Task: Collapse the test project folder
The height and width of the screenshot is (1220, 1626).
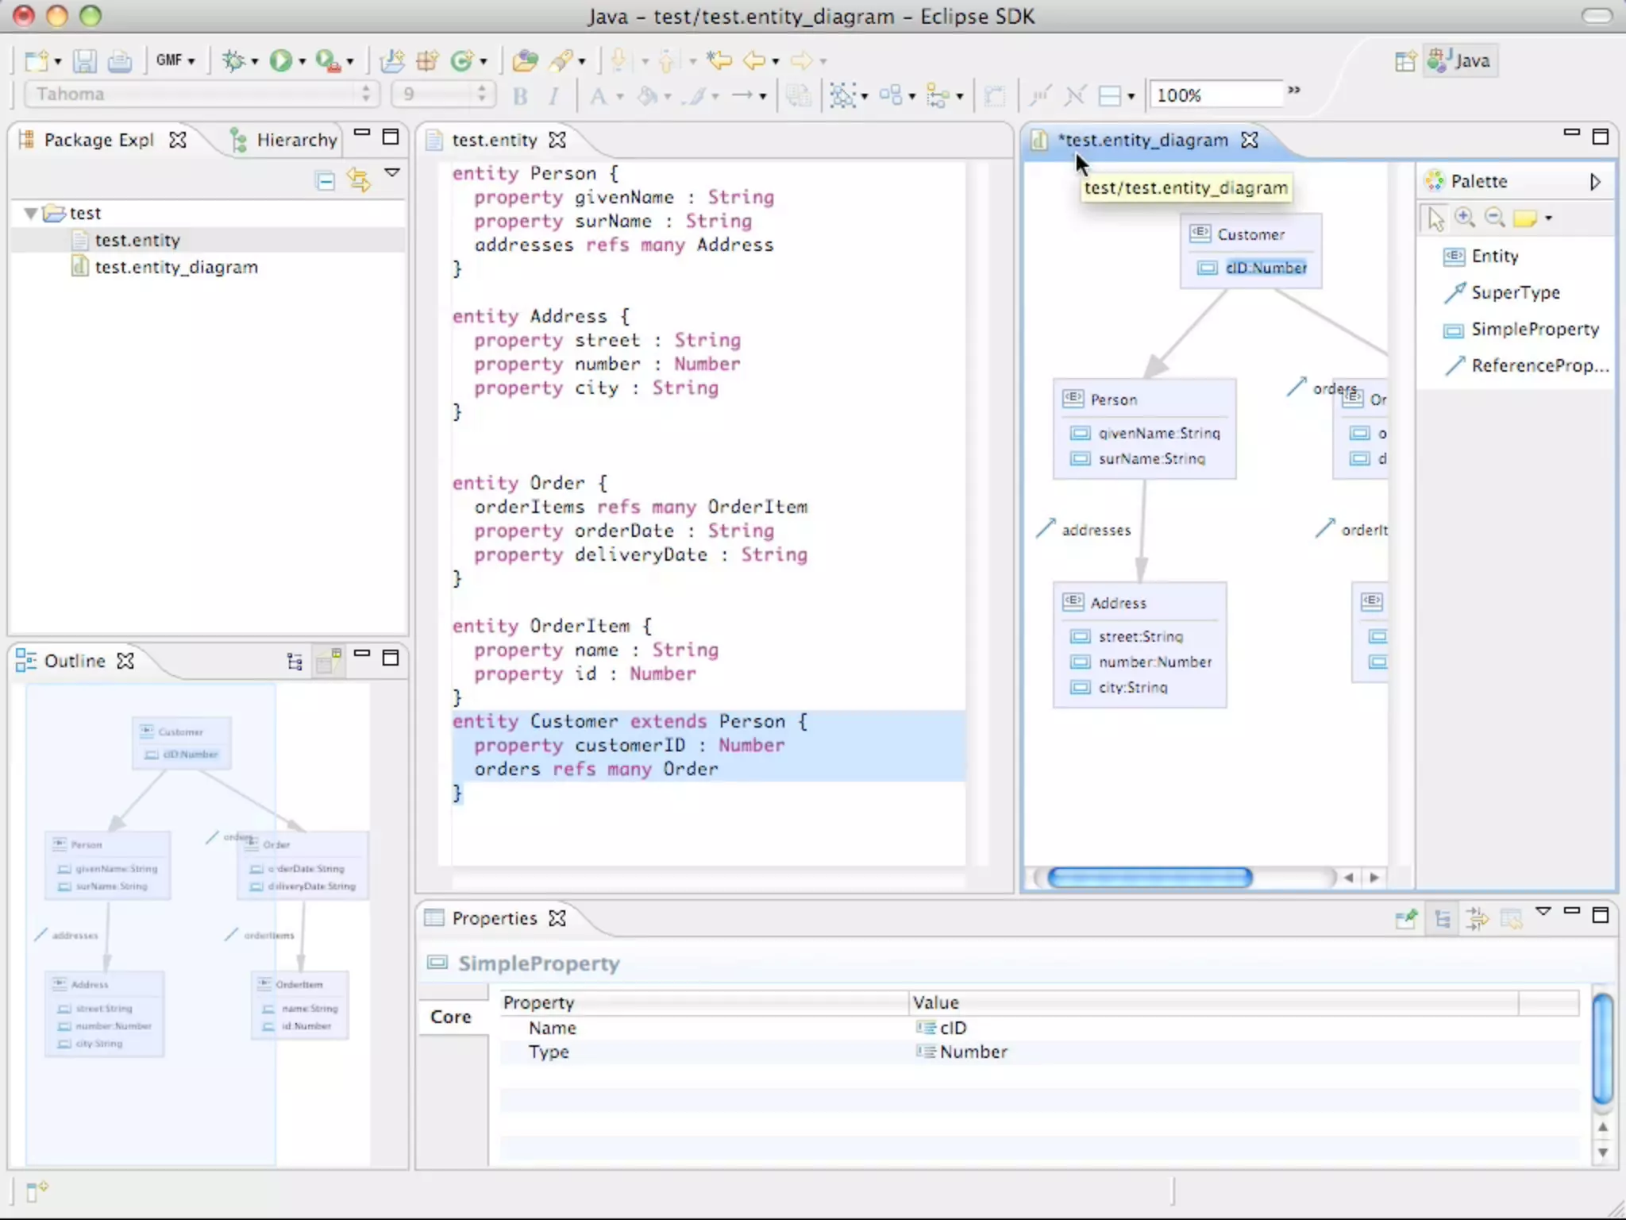Action: pyautogui.click(x=31, y=213)
